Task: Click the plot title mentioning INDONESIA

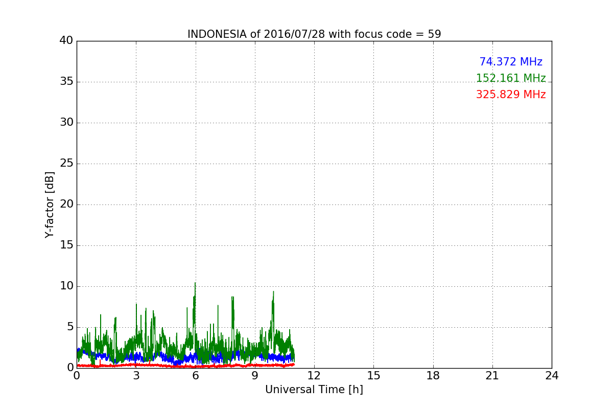Action: pyautogui.click(x=314, y=34)
